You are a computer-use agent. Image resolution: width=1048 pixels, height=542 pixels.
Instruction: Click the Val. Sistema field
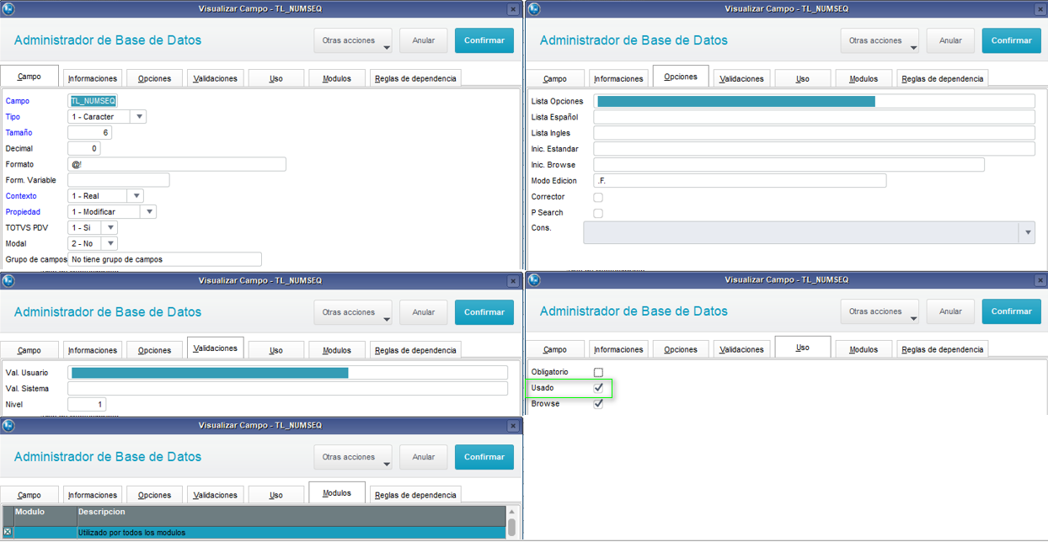pos(287,389)
